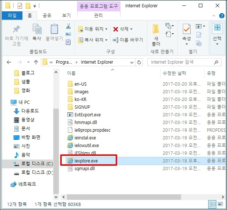Select the ieinstal.exe file
Screen dimensions: 227x210
click(x=85, y=138)
